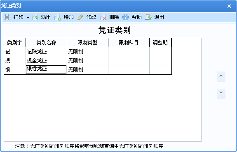237x152 pixels.
Task: Edit the 银行凭证 input cell
Action: point(46,69)
